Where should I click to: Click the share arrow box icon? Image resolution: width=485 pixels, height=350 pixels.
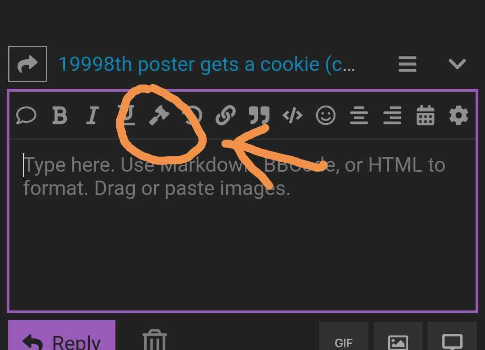pyautogui.click(x=27, y=64)
